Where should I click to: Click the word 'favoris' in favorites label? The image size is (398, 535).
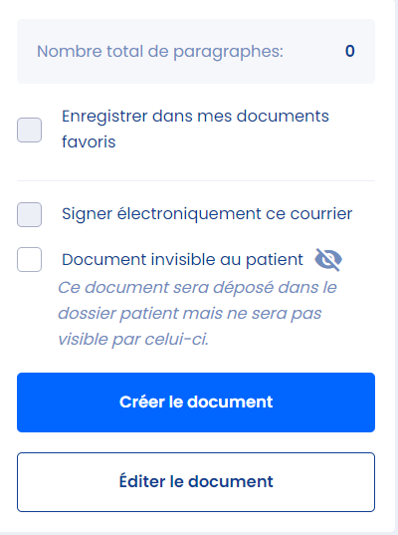89,141
